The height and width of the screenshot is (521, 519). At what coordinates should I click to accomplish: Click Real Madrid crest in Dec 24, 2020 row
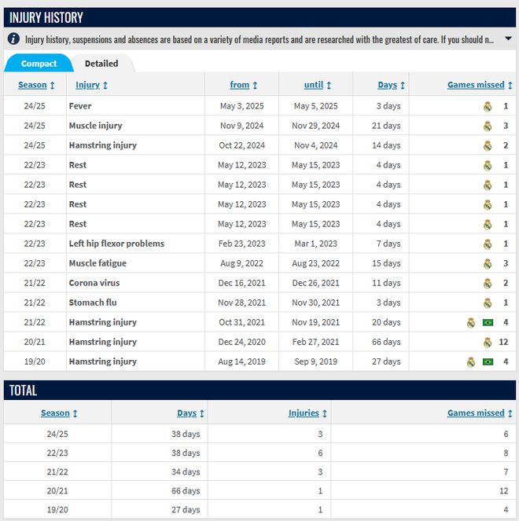(488, 343)
